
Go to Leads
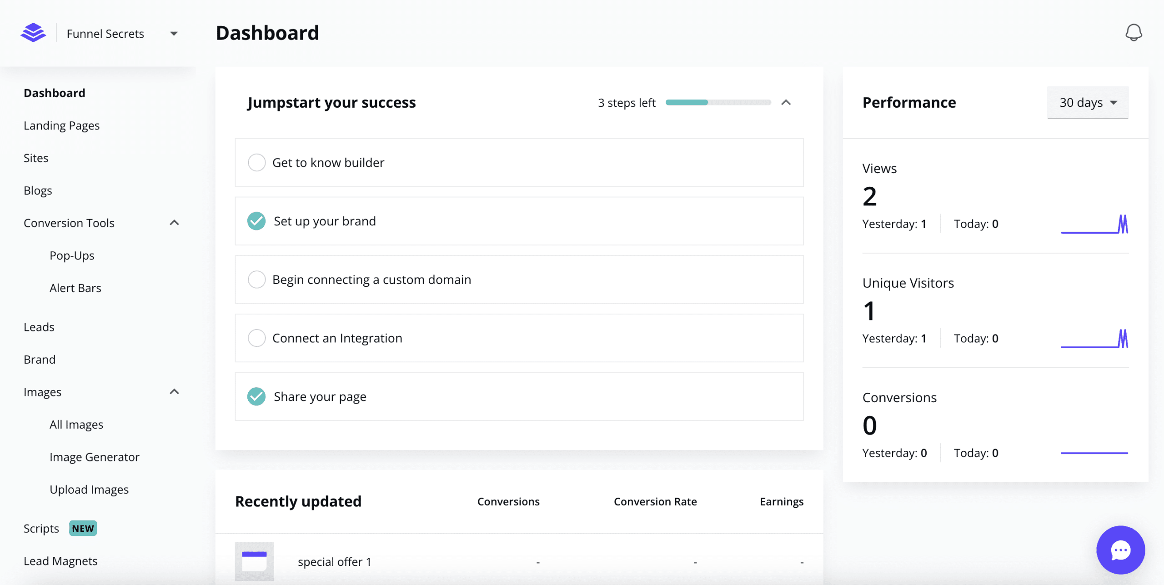coord(39,327)
